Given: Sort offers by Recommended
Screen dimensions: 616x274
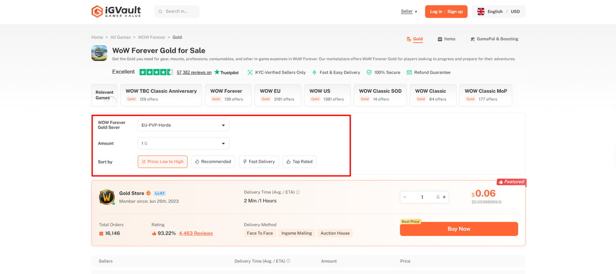Looking at the screenshot, I should [x=213, y=162].
